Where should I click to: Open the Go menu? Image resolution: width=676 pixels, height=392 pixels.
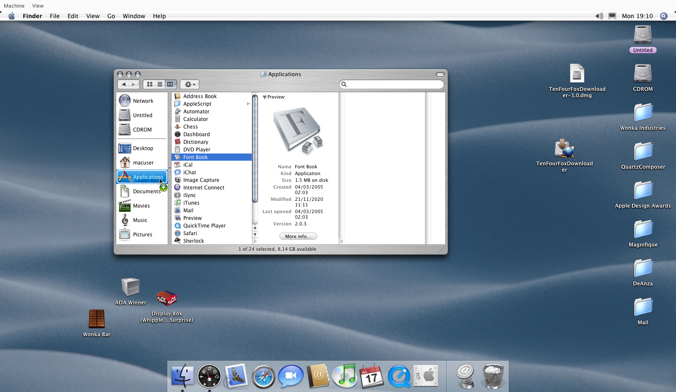click(111, 16)
